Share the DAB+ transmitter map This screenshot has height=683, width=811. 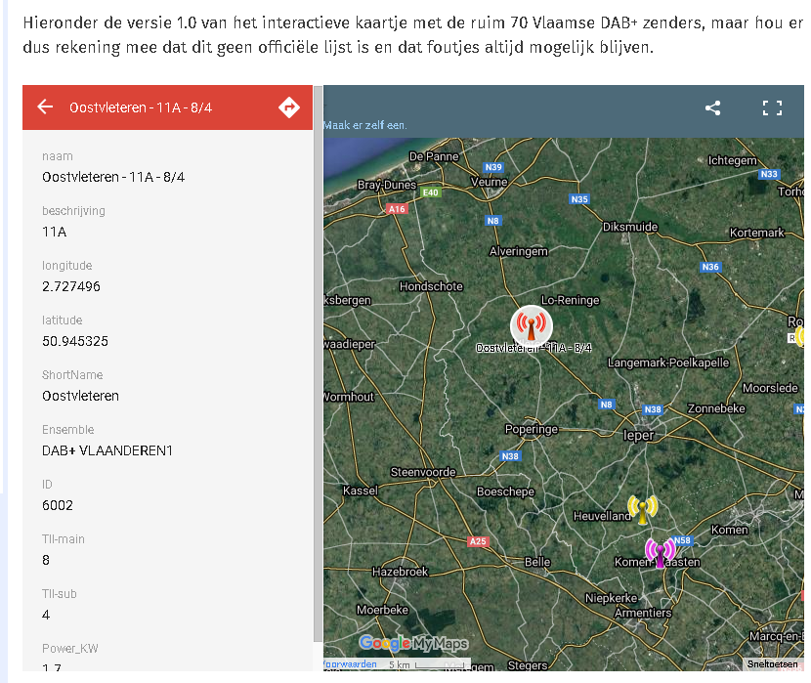point(713,108)
